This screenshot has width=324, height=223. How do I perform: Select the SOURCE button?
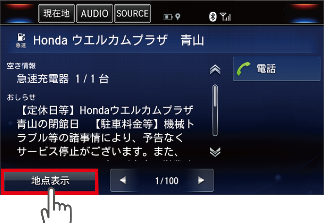pyautogui.click(x=132, y=13)
